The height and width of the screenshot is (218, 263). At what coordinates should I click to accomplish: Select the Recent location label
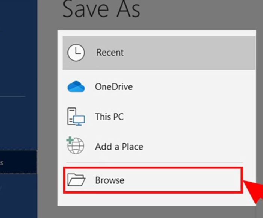point(110,53)
